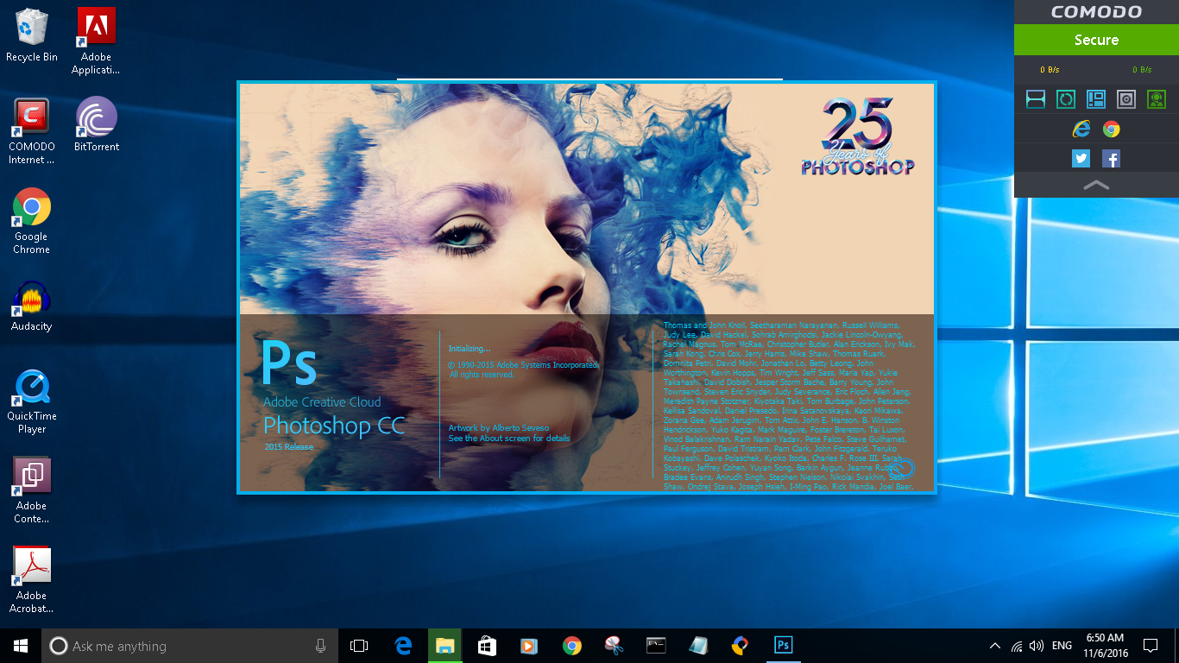Open the Windows Store taskbar icon
This screenshot has width=1179, height=663.
(488, 646)
